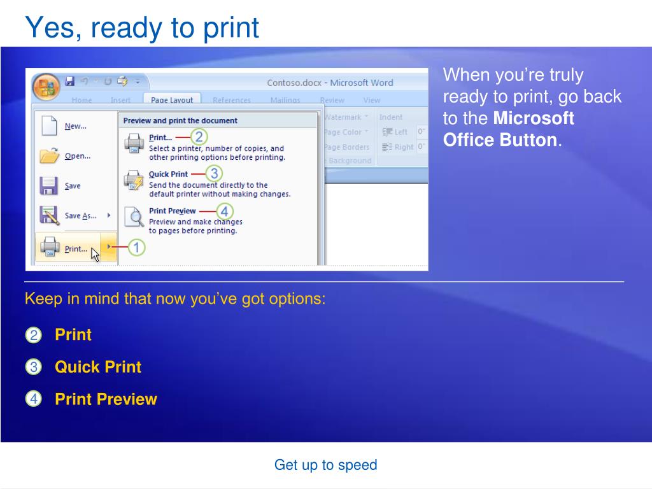Image resolution: width=652 pixels, height=489 pixels.
Task: Open the Mailings ribbon tab
Action: pyautogui.click(x=285, y=100)
